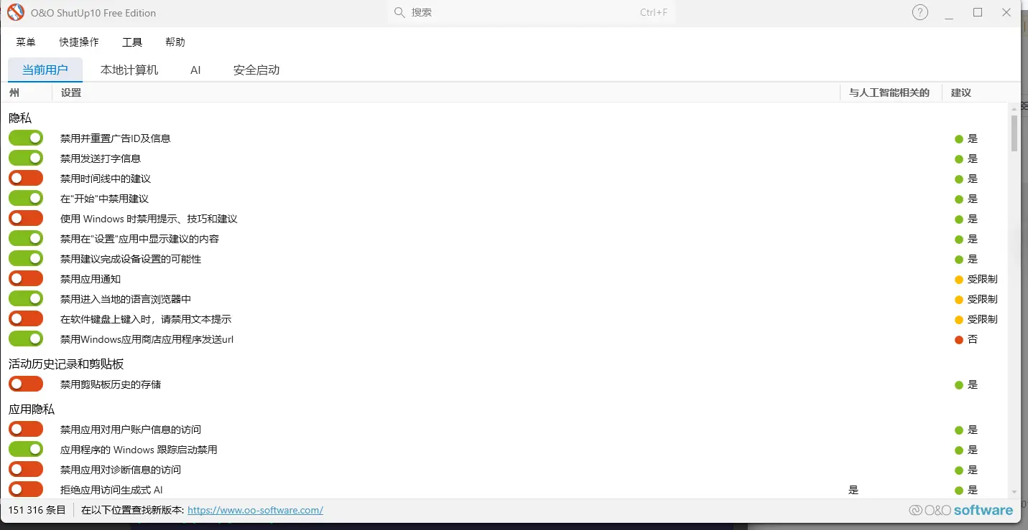Screen dimensions: 1028x530
Task: Click the search magnifier icon
Action: (x=399, y=13)
